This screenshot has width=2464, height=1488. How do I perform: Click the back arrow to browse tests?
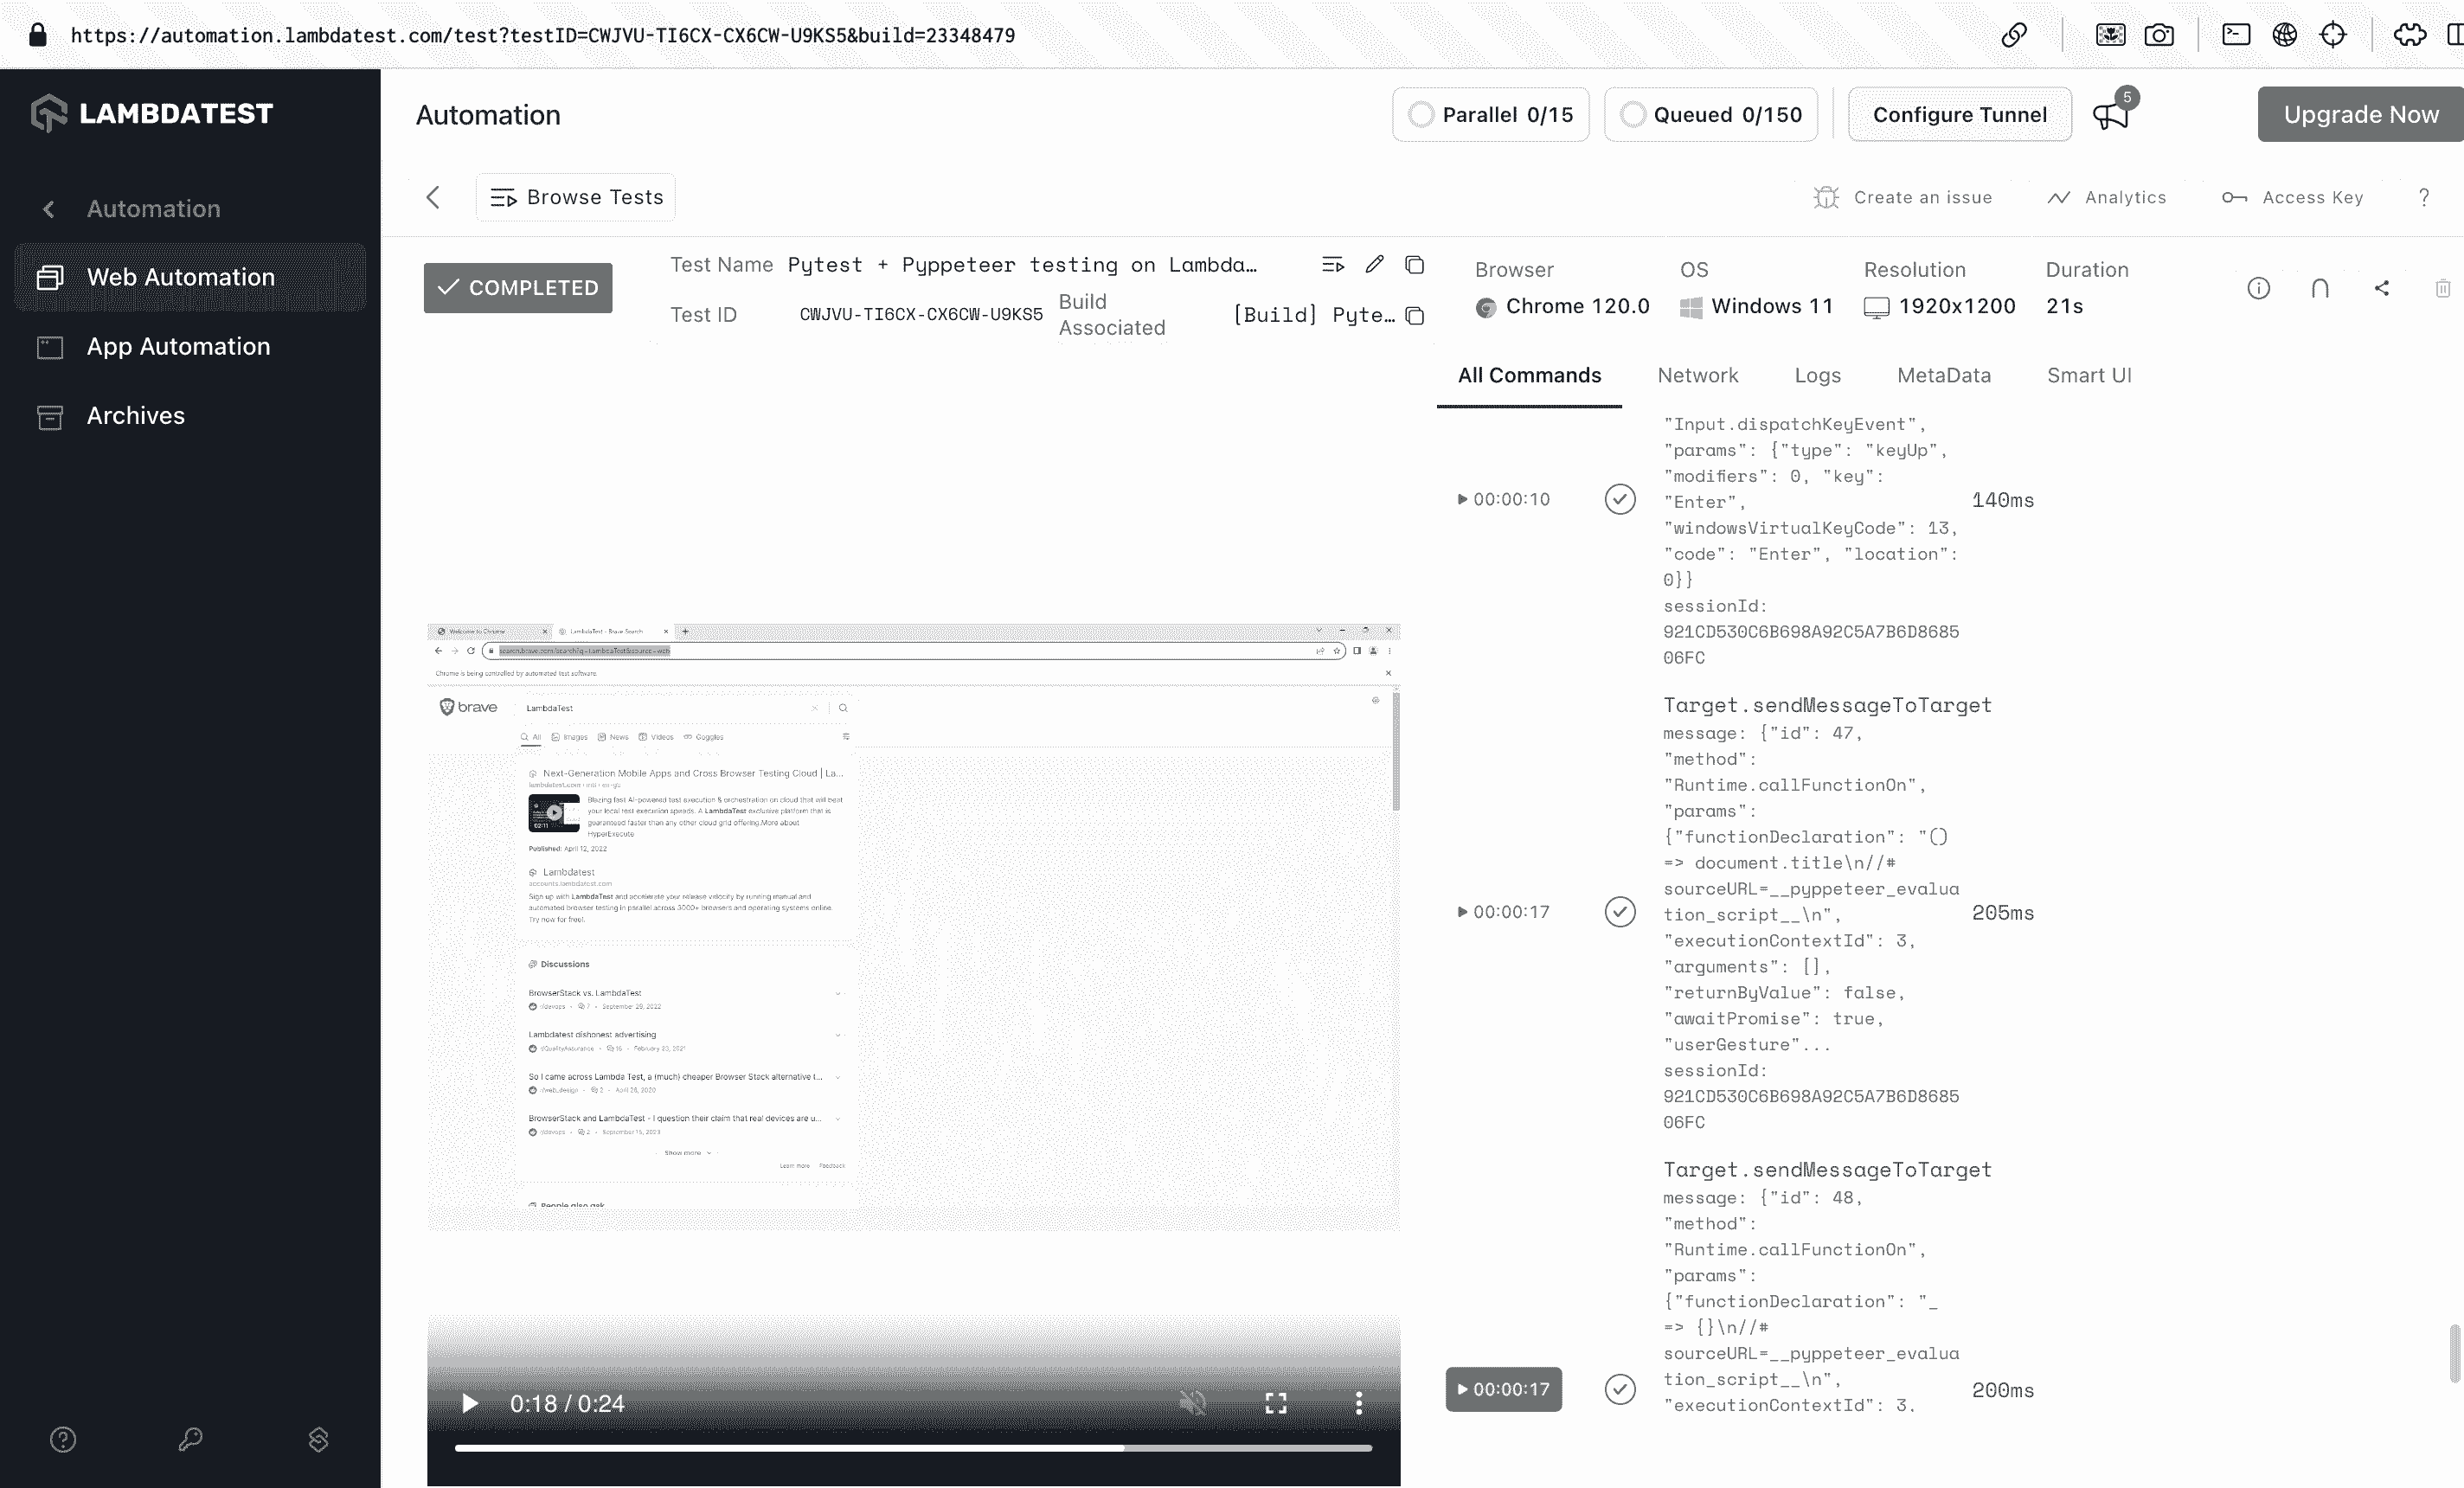coord(433,197)
